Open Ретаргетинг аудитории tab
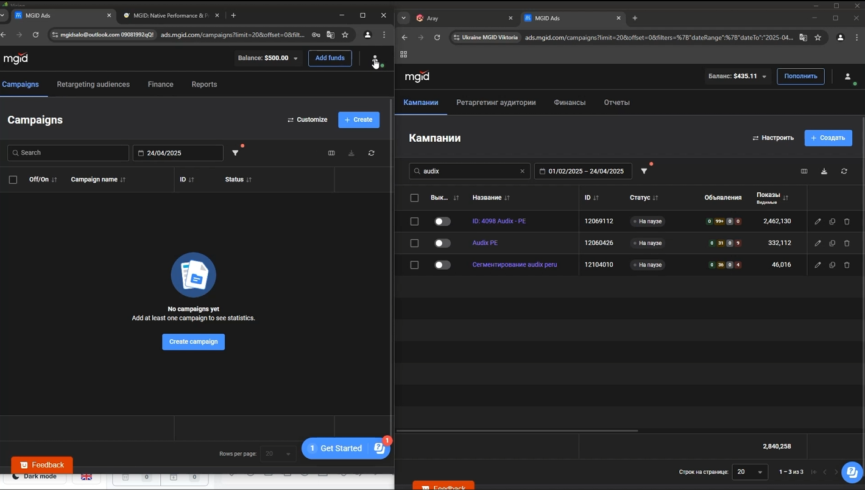Viewport: 865px width, 490px height. pos(496,102)
